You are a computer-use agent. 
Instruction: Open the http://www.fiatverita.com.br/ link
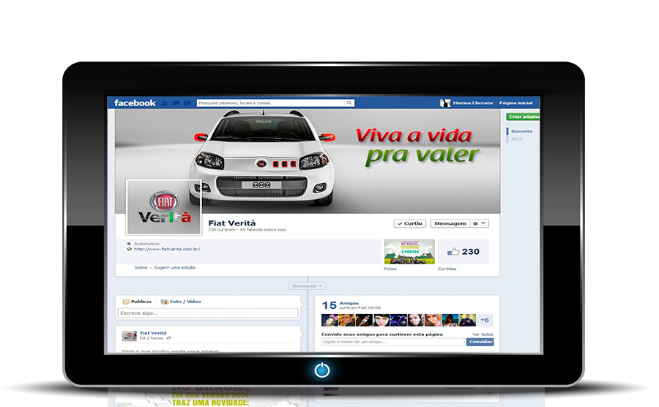click(x=167, y=249)
